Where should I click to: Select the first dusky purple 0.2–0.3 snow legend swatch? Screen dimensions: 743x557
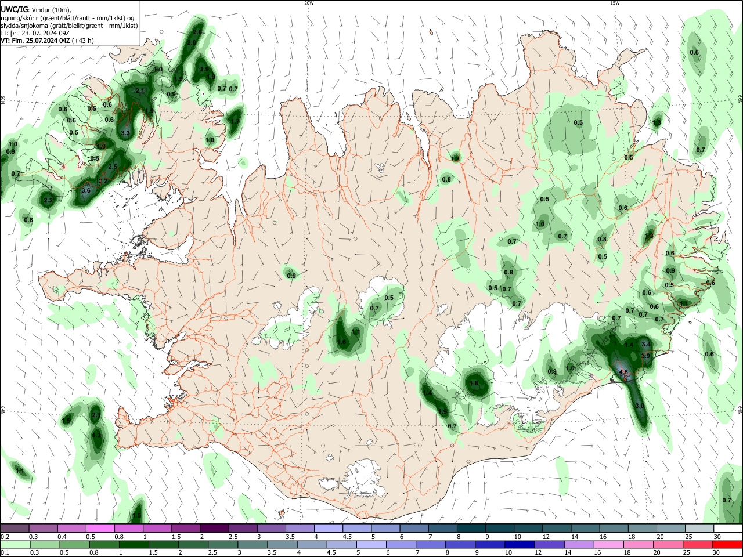click(x=15, y=528)
